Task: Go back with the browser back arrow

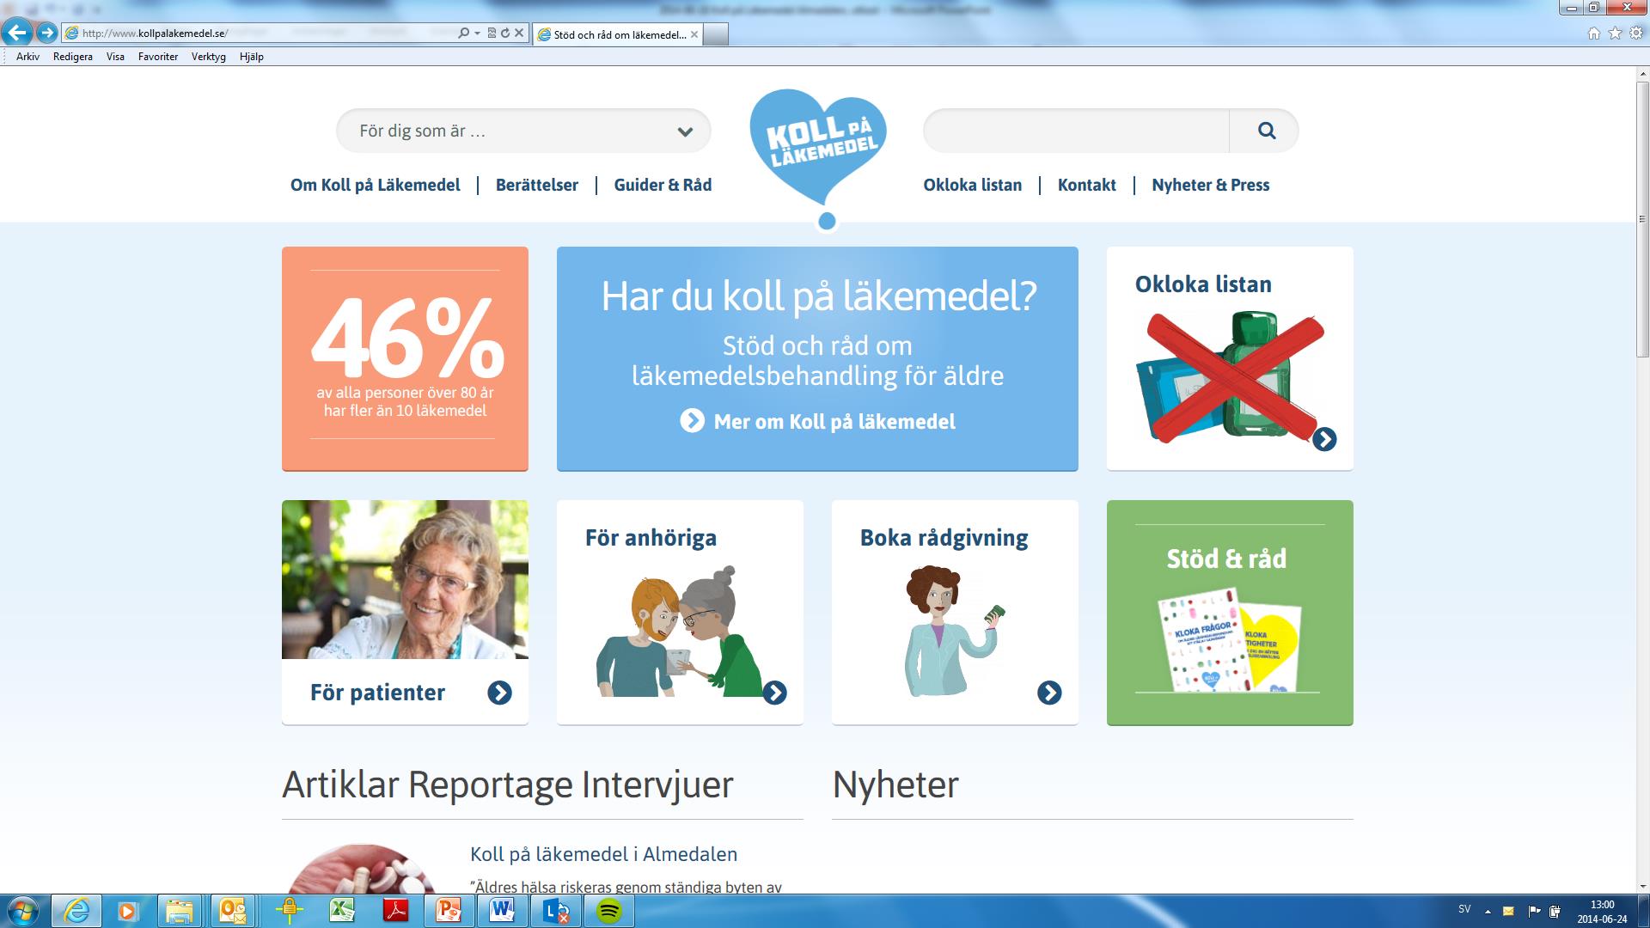Action: coord(17,34)
